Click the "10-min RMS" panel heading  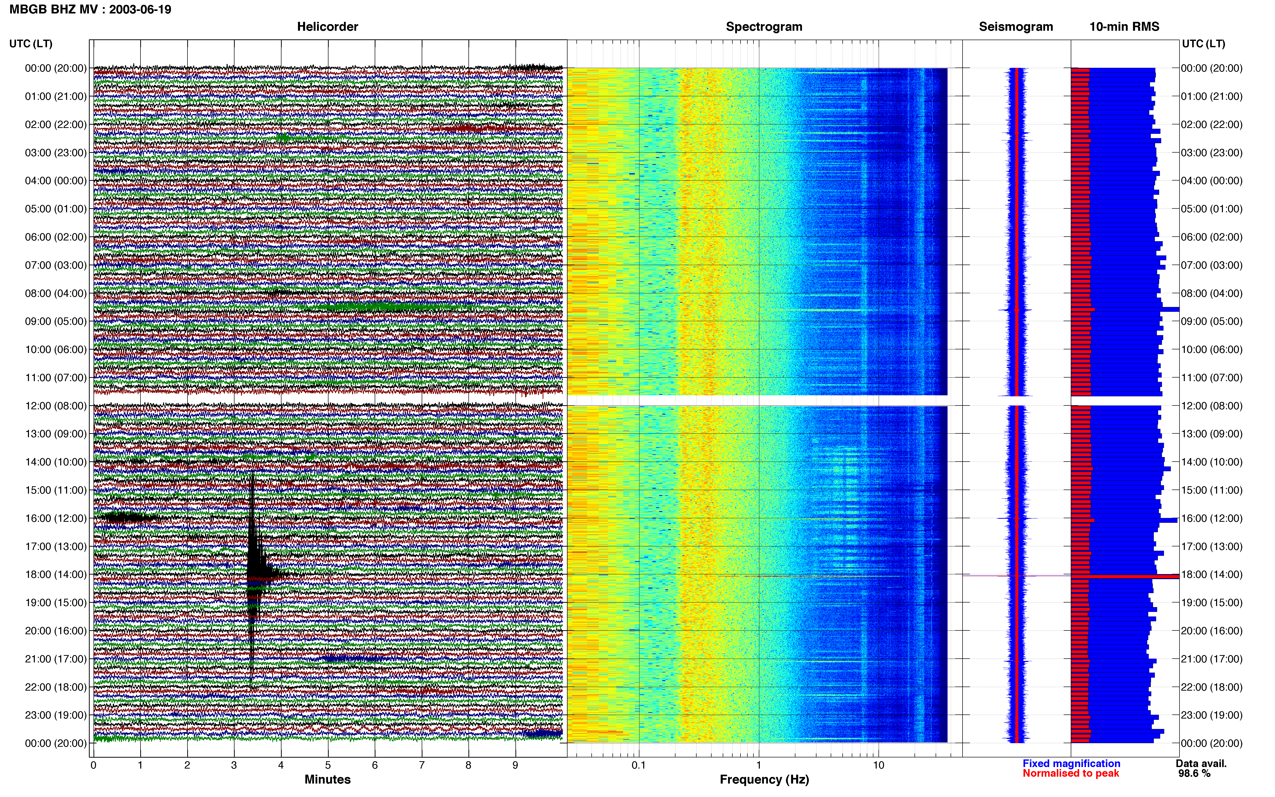click(x=1124, y=27)
